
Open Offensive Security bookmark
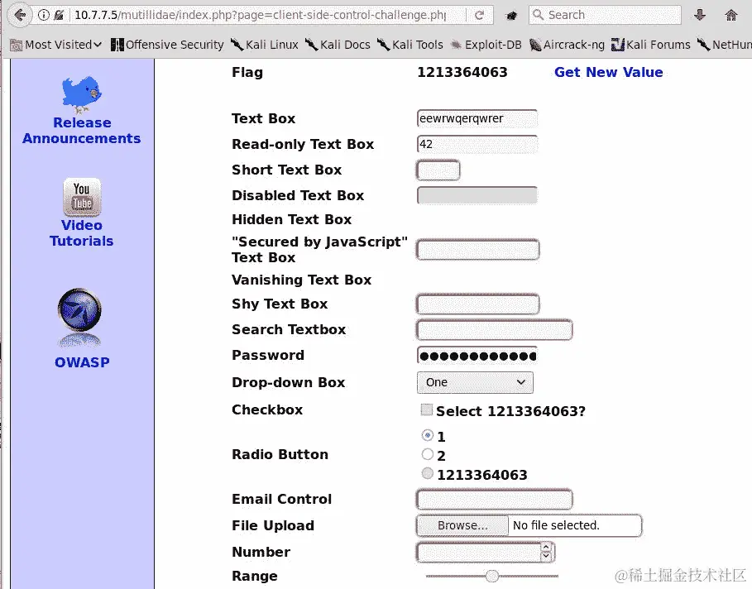(167, 45)
